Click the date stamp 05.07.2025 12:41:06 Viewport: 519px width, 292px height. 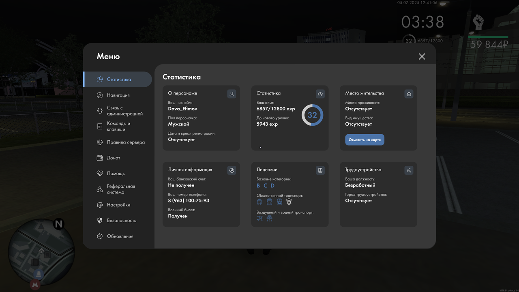[x=417, y=3]
